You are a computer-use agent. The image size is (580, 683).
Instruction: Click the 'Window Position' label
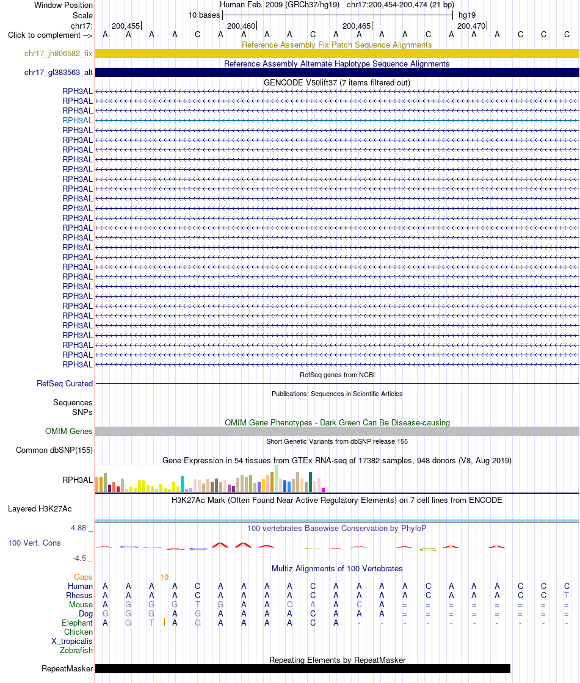(63, 5)
